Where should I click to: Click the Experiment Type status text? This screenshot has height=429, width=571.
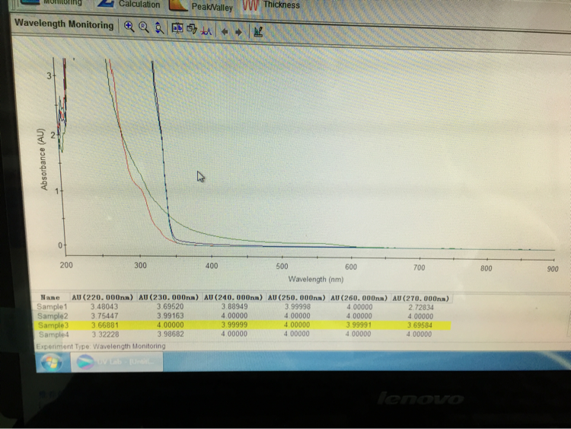100,346
